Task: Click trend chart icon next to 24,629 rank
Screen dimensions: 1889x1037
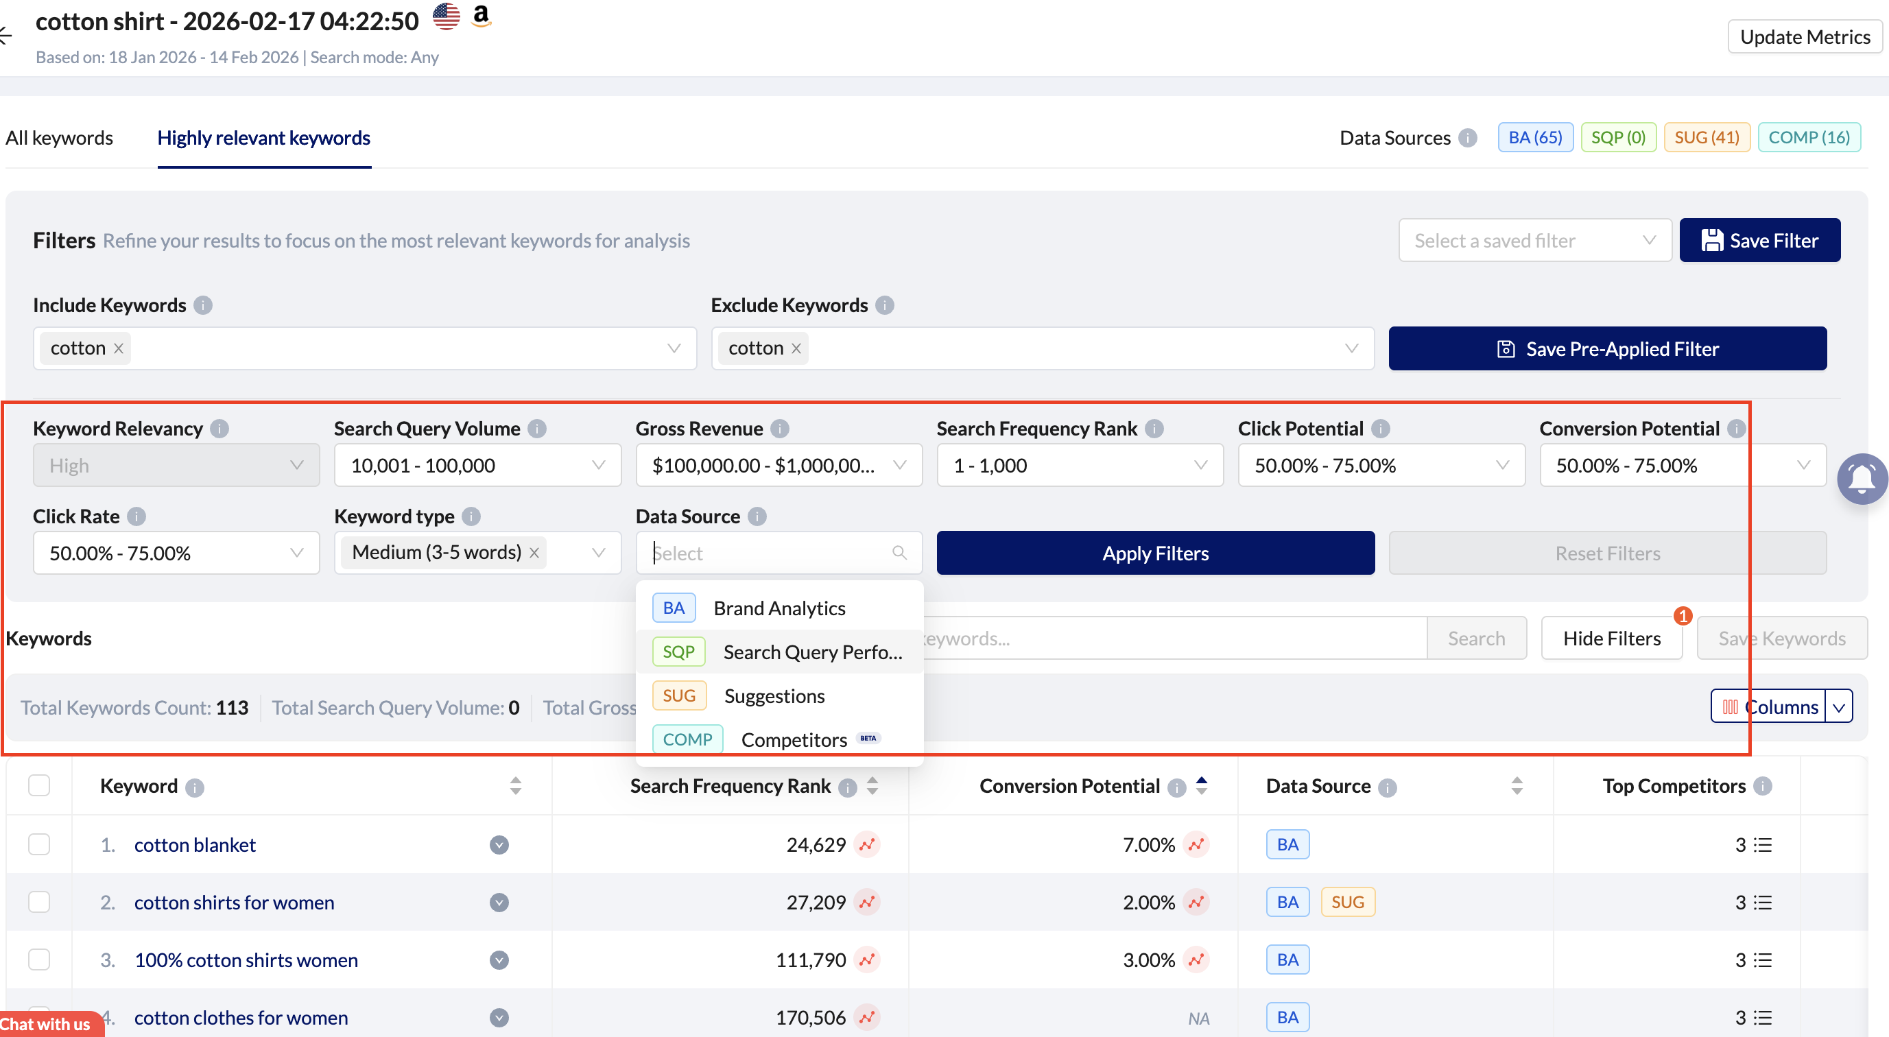Action: pos(868,845)
